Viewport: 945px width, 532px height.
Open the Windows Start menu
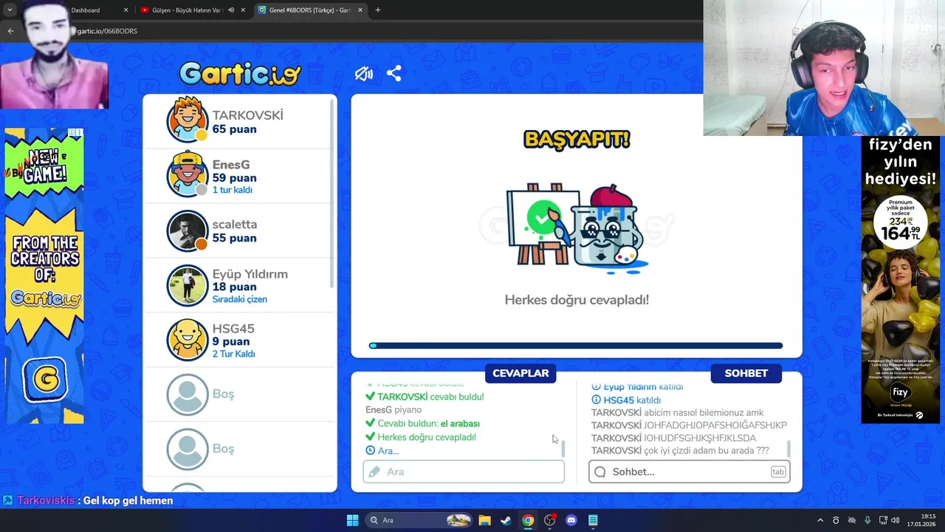point(352,520)
